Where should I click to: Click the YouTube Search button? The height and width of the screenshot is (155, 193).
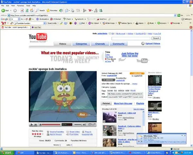(x=156, y=38)
